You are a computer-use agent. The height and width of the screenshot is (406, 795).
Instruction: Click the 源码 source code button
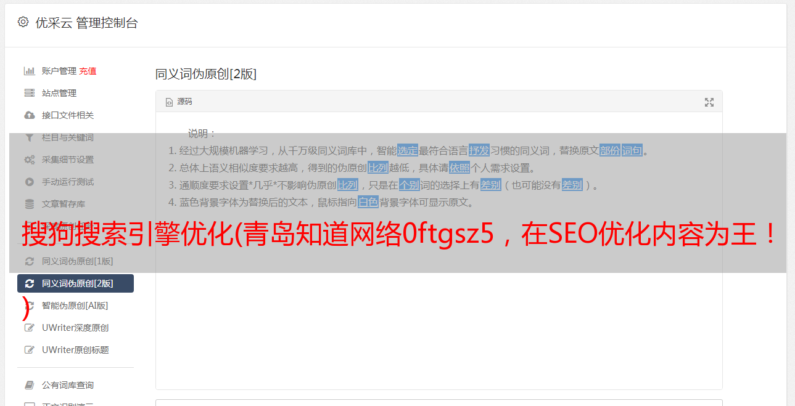click(x=179, y=102)
